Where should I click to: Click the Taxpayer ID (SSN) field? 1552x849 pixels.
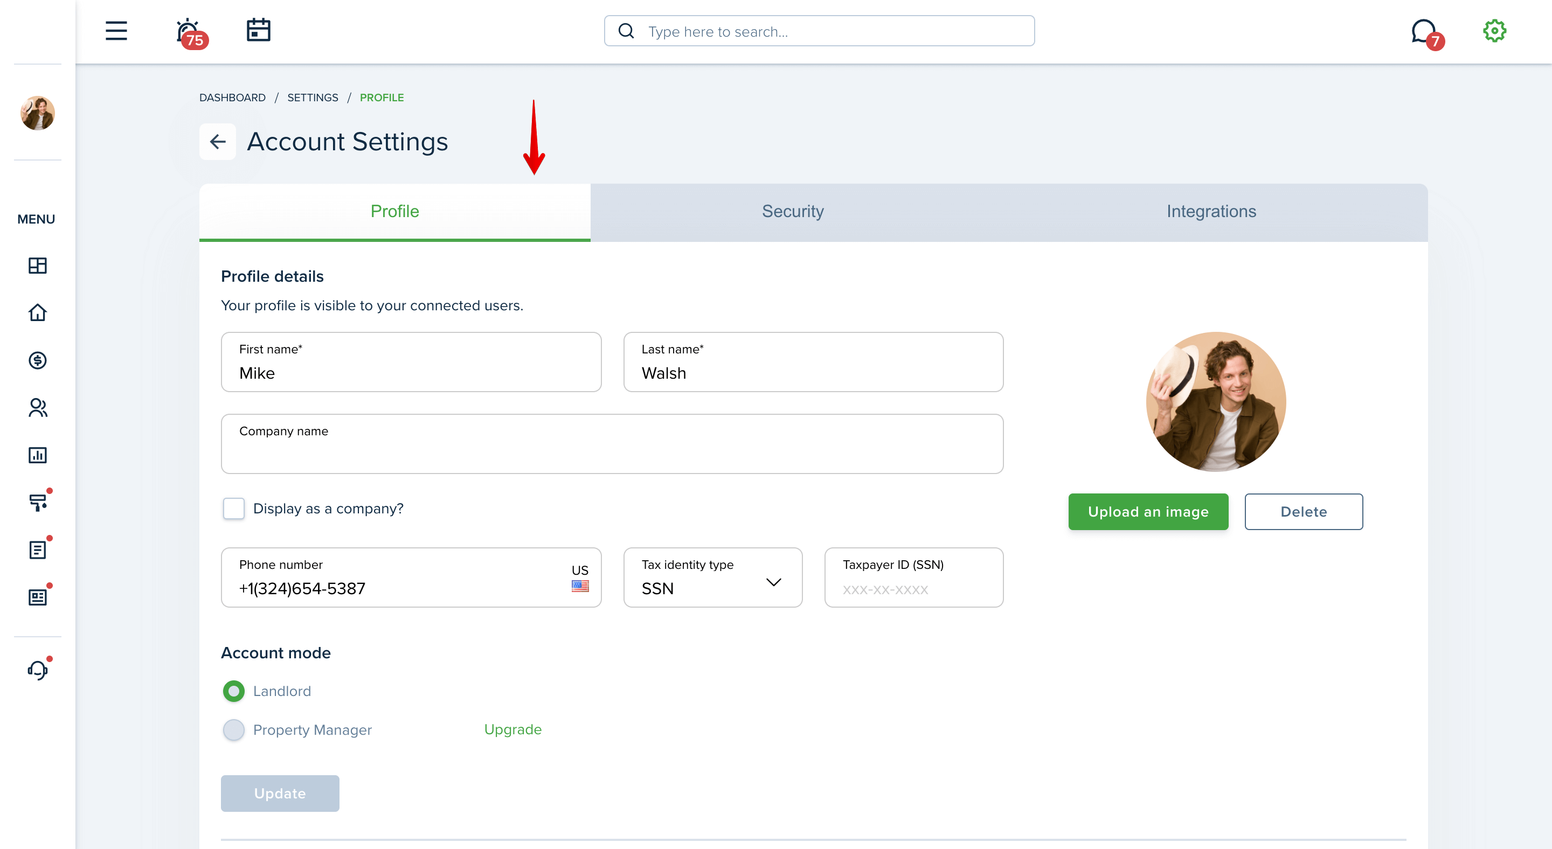914,577
